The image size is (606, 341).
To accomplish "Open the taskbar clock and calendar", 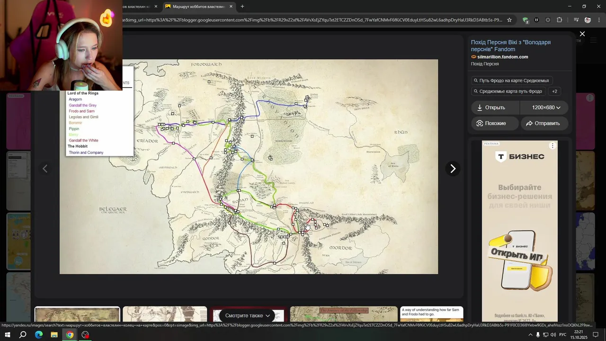I will click(x=578, y=335).
